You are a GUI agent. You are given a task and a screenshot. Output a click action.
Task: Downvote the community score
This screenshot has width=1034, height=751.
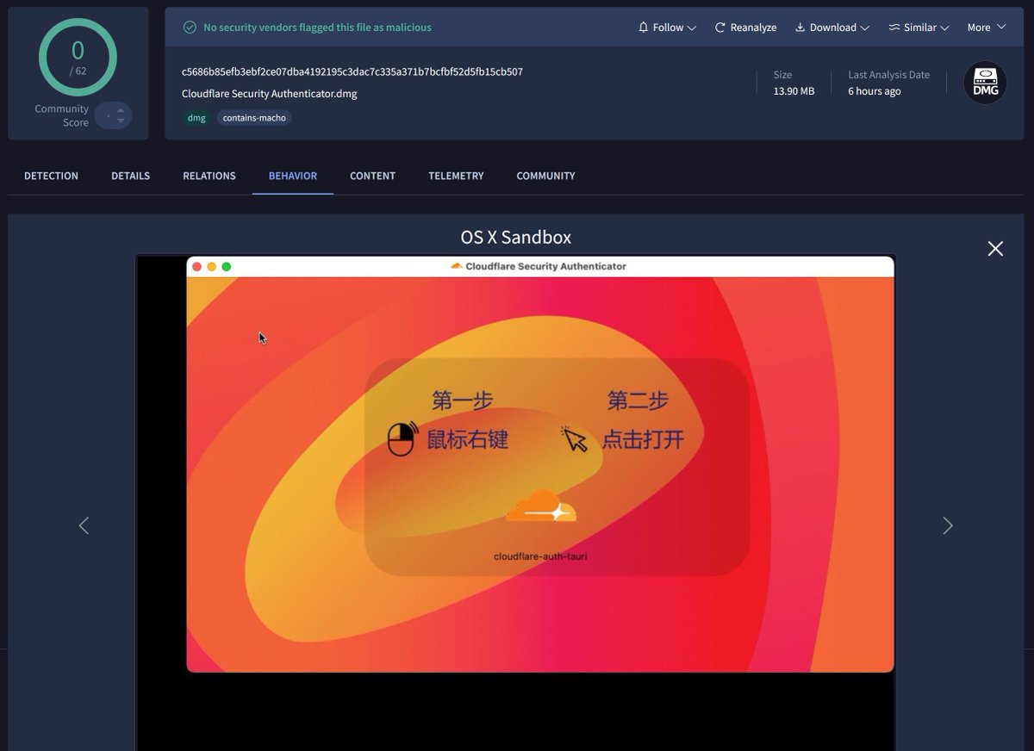(x=121, y=121)
